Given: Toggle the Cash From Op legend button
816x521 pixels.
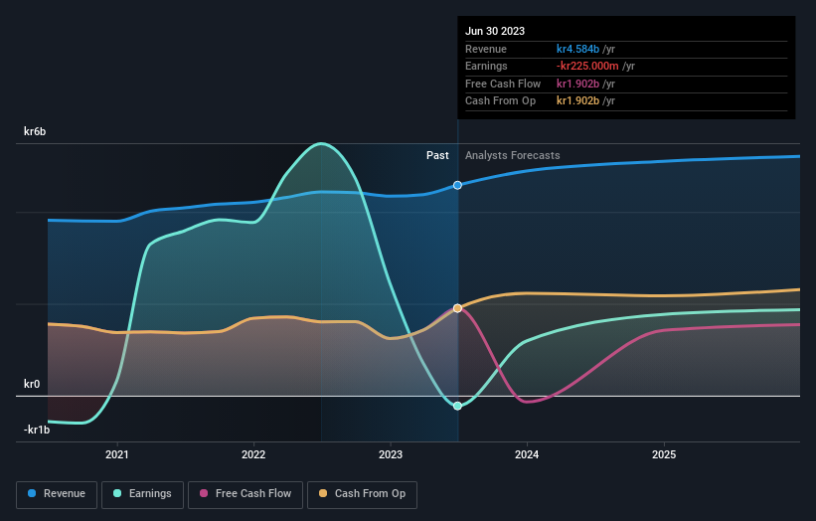Looking at the screenshot, I should point(362,494).
